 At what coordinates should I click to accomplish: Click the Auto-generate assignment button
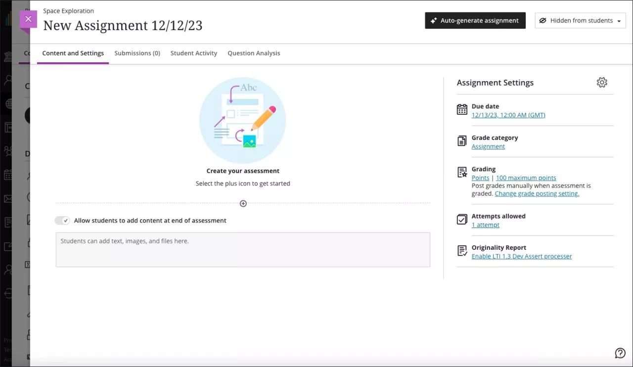(475, 20)
